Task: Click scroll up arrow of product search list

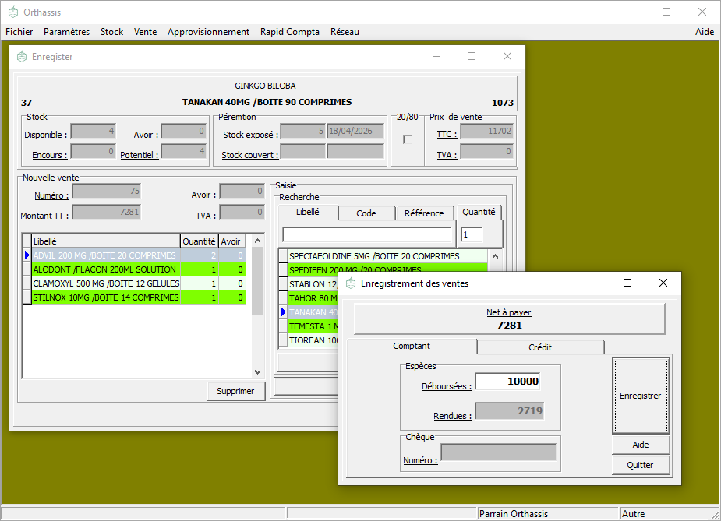Action: [x=495, y=256]
